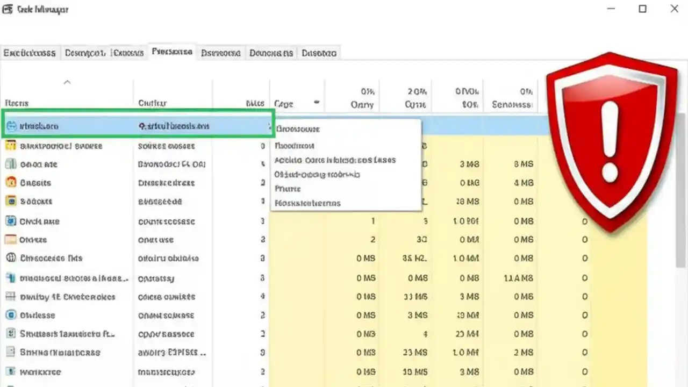Select the globe icon next to the network process
The height and width of the screenshot is (387, 688).
point(11,258)
